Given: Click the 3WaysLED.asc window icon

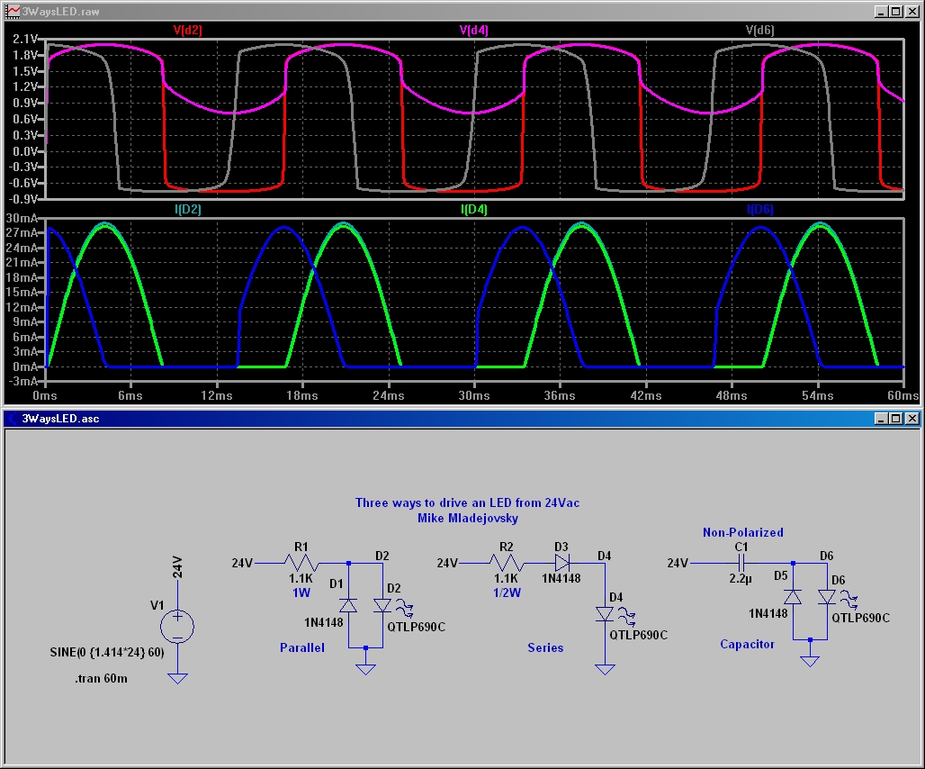Looking at the screenshot, I should tap(13, 419).
